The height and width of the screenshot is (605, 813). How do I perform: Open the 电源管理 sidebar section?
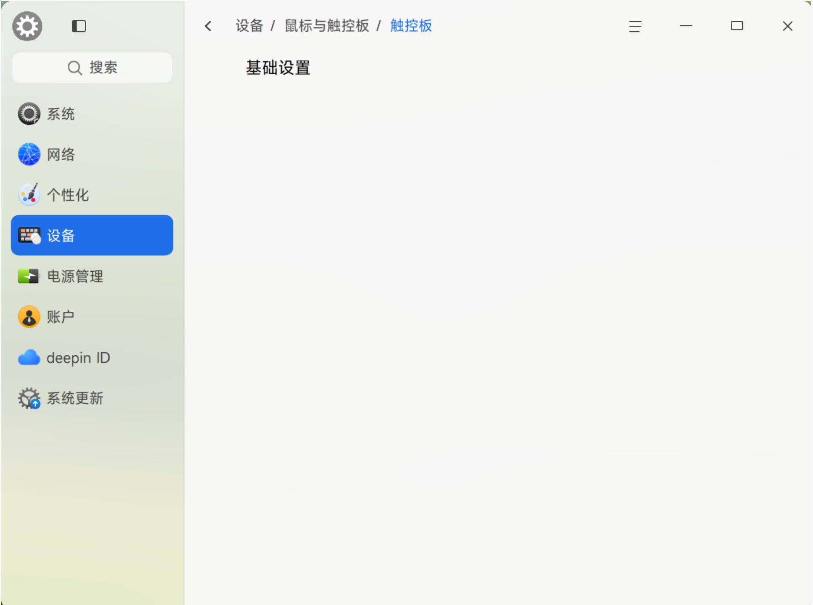[x=92, y=276]
